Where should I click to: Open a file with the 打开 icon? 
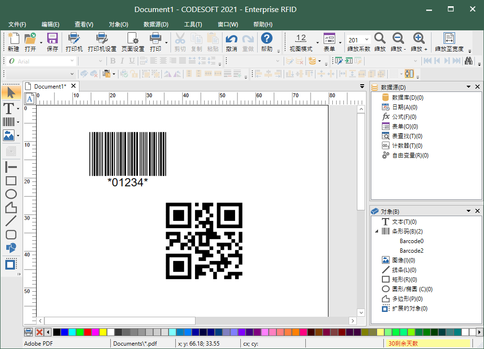tap(30, 42)
